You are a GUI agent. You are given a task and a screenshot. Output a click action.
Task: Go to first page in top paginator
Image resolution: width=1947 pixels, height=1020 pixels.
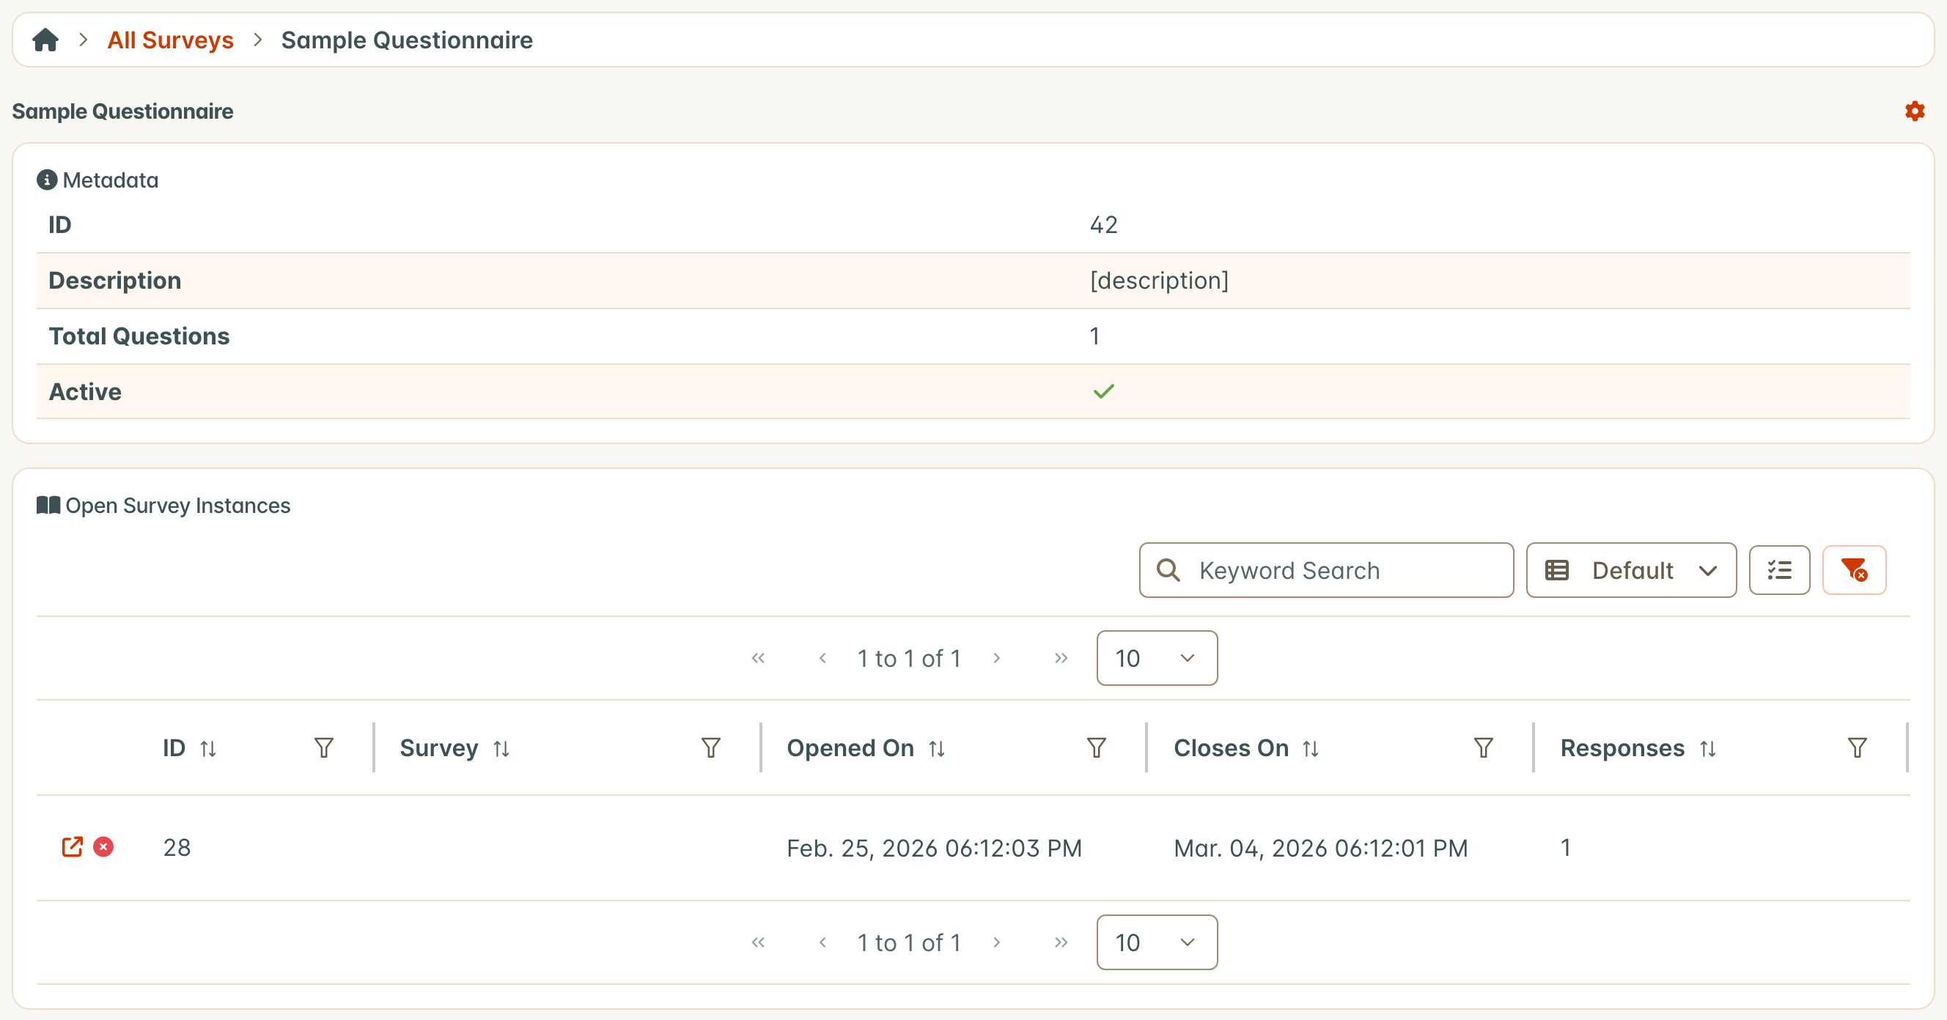tap(758, 657)
